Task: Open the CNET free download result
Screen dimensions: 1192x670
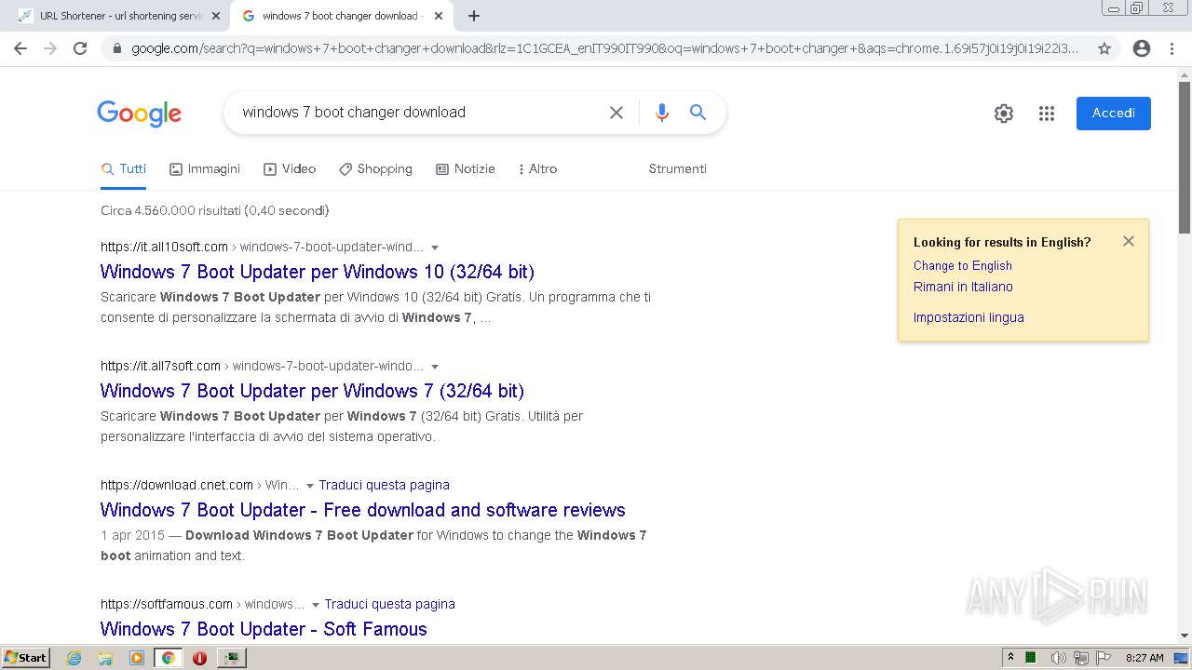Action: [x=363, y=511]
